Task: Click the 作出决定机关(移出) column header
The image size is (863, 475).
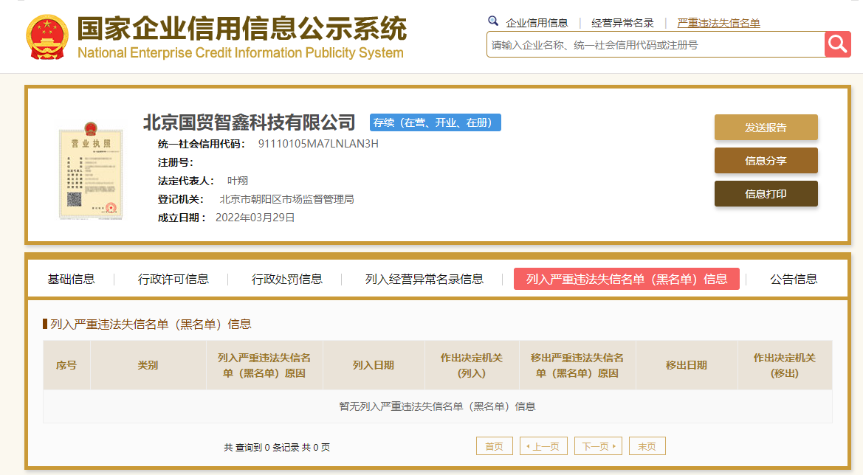Action: point(784,366)
